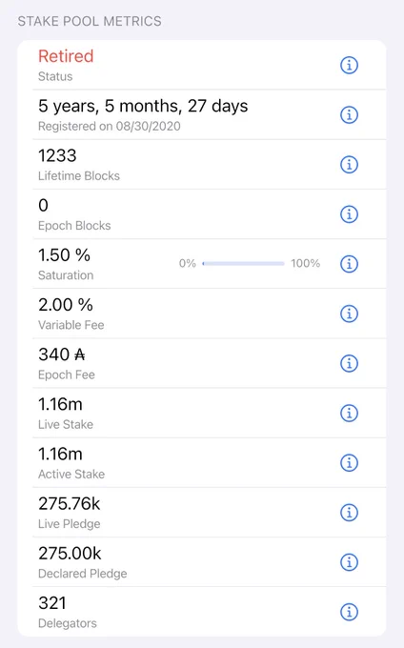
Task: Show Active Stake info
Action: [349, 463]
